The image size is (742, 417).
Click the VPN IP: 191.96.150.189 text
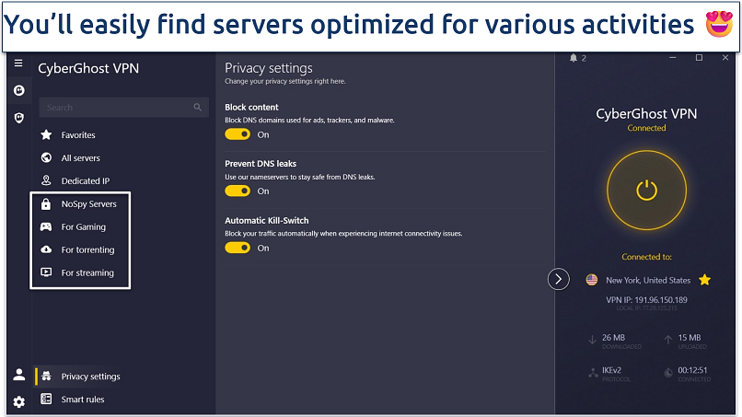click(x=646, y=299)
